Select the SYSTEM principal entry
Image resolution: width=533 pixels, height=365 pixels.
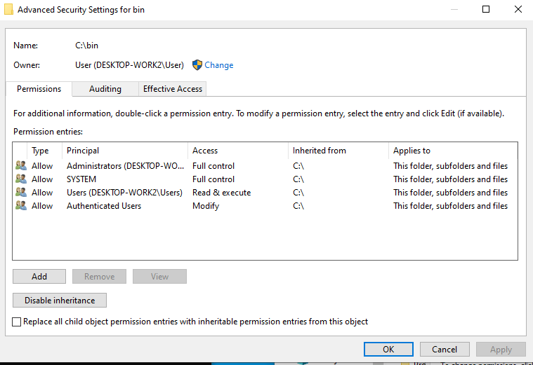tap(81, 179)
